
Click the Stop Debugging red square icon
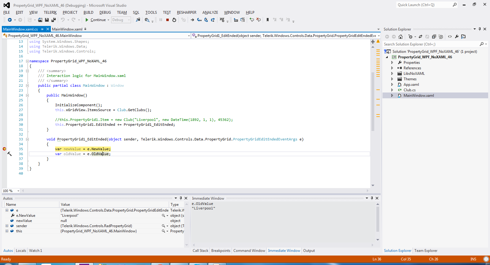click(x=168, y=20)
